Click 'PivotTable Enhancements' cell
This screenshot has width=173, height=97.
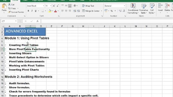click(27, 61)
